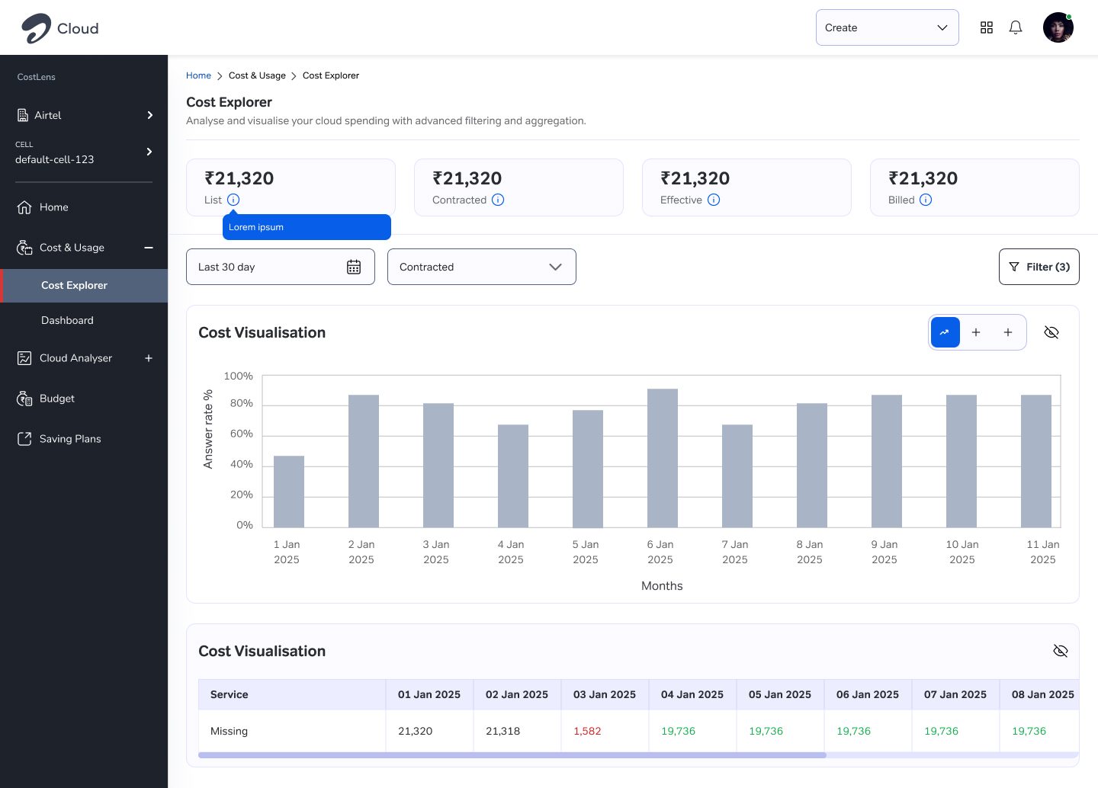Open the Contracted cost type dropdown

pyautogui.click(x=482, y=267)
